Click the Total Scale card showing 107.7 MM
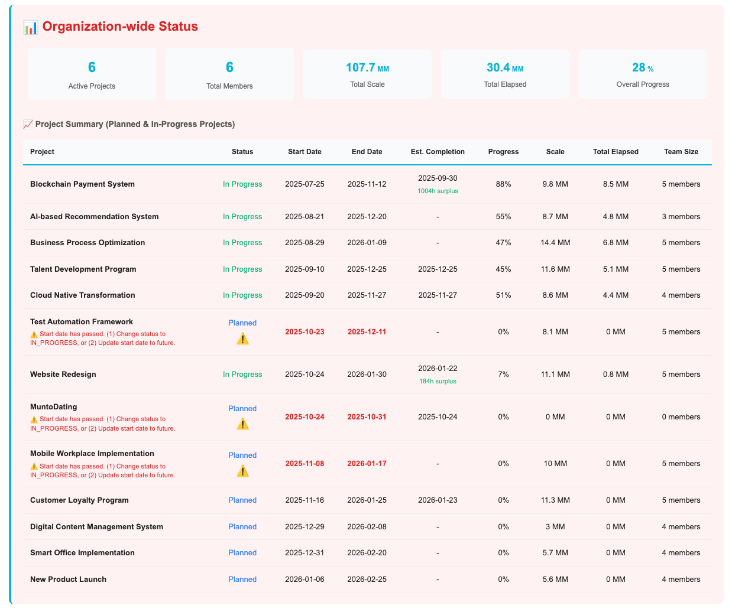732x612 pixels. coord(367,74)
